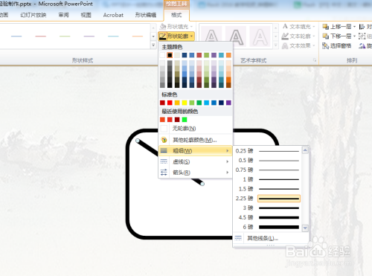Expand the Arrows (箭头) submenu arrow

tap(228, 173)
